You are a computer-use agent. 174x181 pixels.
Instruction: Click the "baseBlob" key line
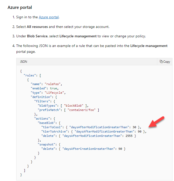49,123
